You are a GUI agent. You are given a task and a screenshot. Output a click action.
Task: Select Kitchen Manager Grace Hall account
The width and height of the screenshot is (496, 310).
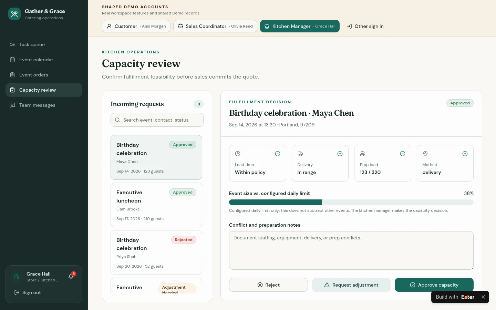point(300,26)
